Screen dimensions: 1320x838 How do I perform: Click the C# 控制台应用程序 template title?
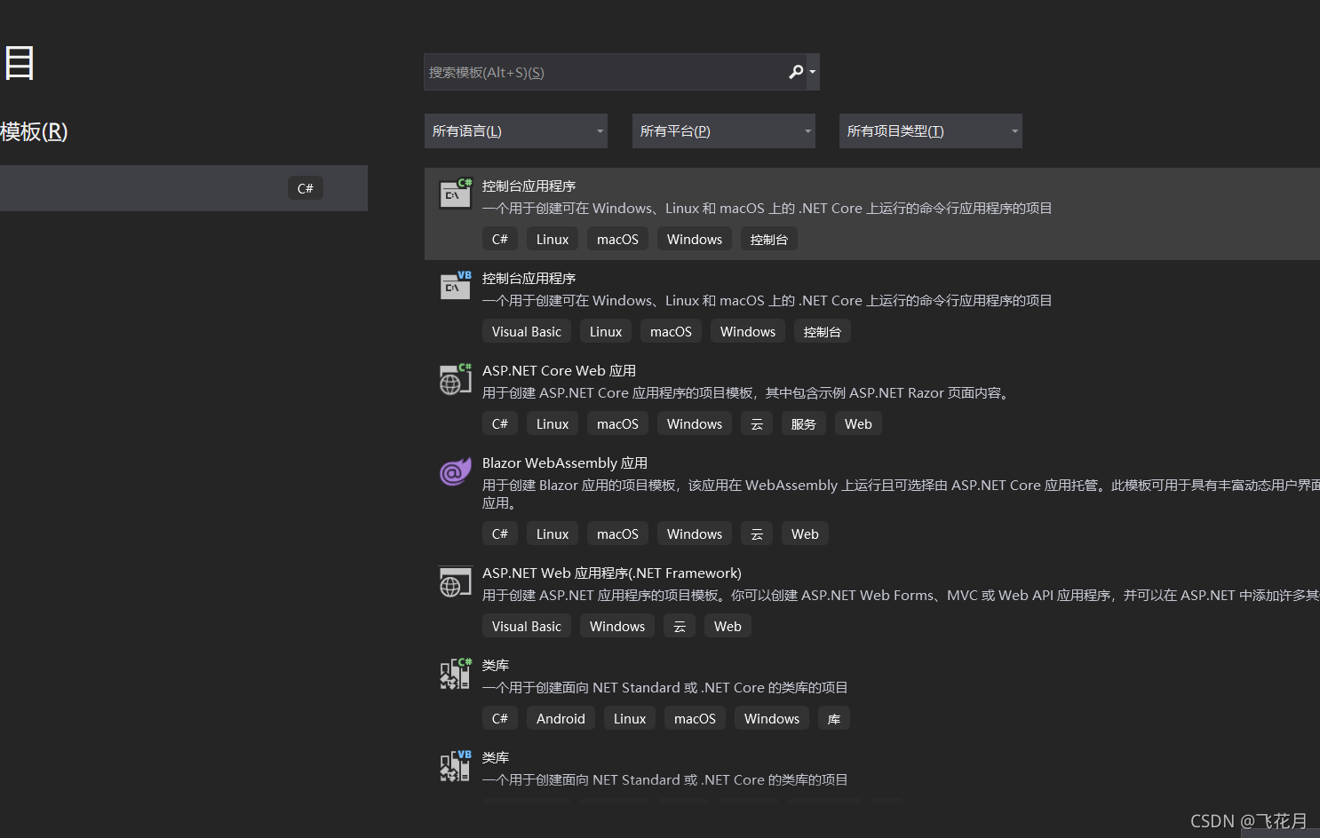coord(529,186)
